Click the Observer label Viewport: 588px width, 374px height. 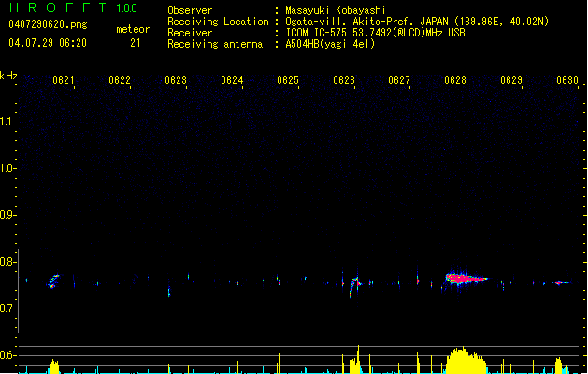[x=190, y=10]
